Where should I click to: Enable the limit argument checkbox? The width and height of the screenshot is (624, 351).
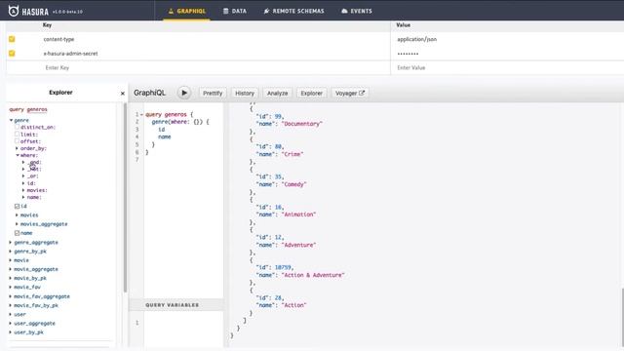18,135
